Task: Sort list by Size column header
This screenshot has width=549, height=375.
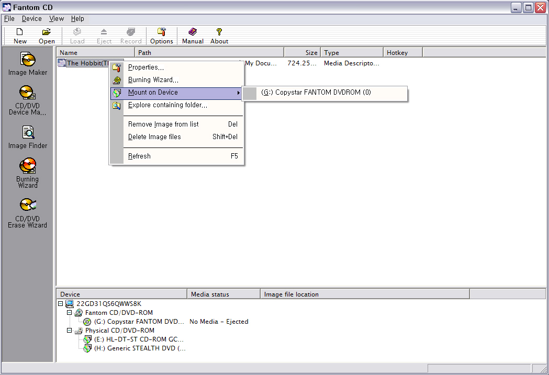Action: point(301,52)
